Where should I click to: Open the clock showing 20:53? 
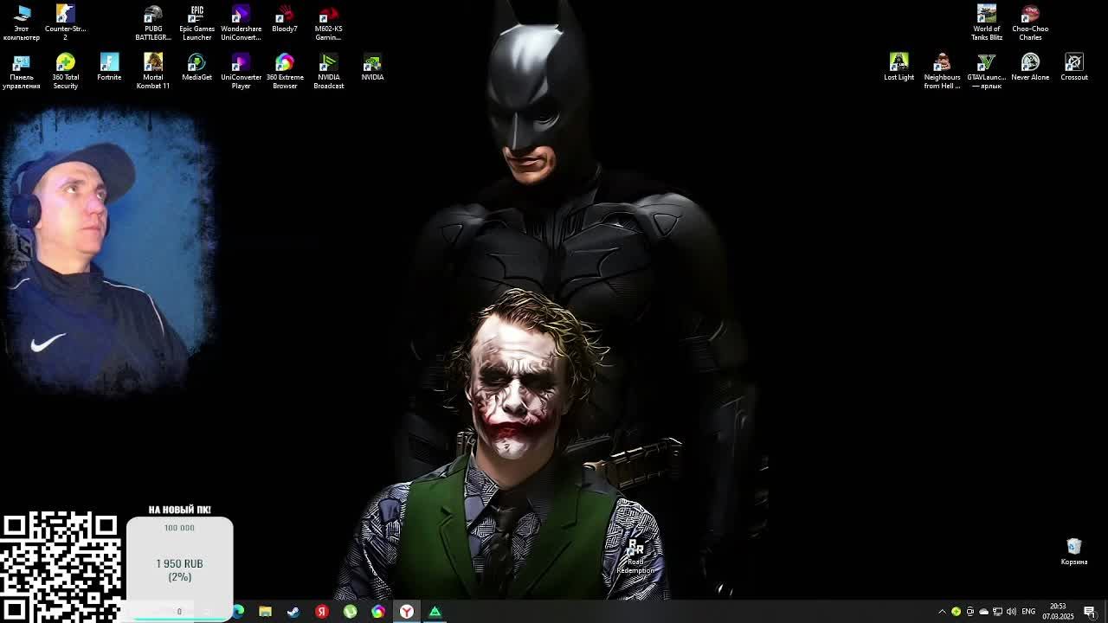click(x=1058, y=612)
